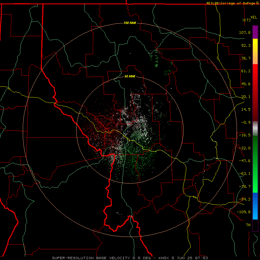Click the 61.2 velocity scale value
The width and height of the screenshot is (260, 260).
pyautogui.click(x=246, y=71)
